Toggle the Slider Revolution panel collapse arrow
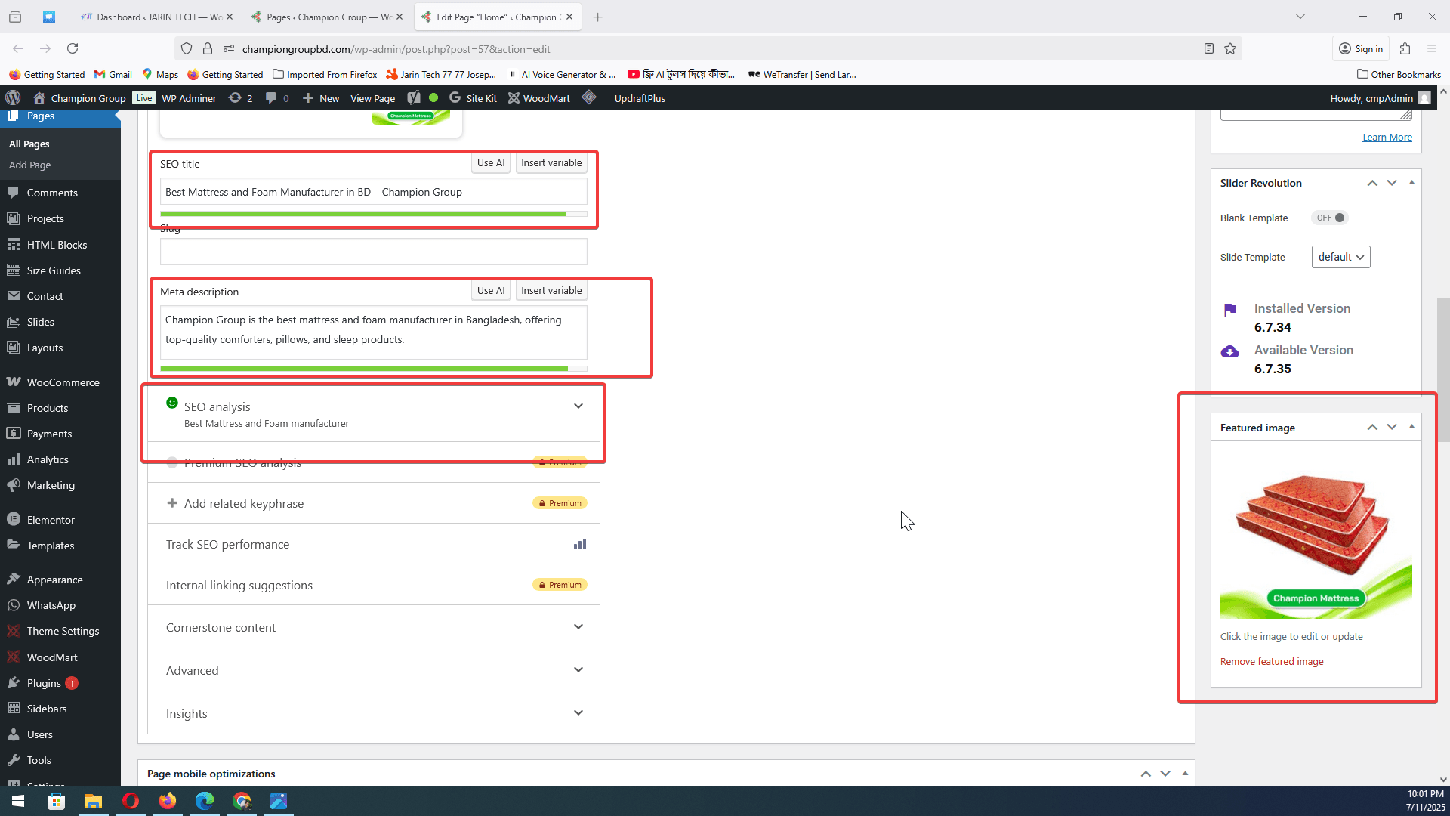The height and width of the screenshot is (816, 1450). [1411, 183]
